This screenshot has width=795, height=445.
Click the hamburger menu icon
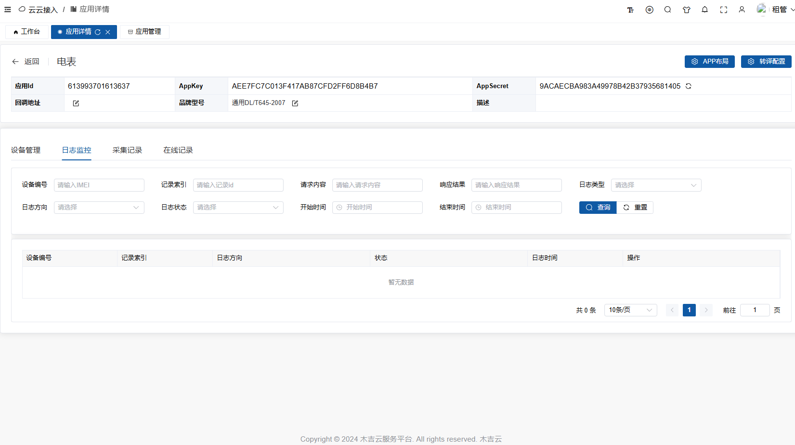8,10
